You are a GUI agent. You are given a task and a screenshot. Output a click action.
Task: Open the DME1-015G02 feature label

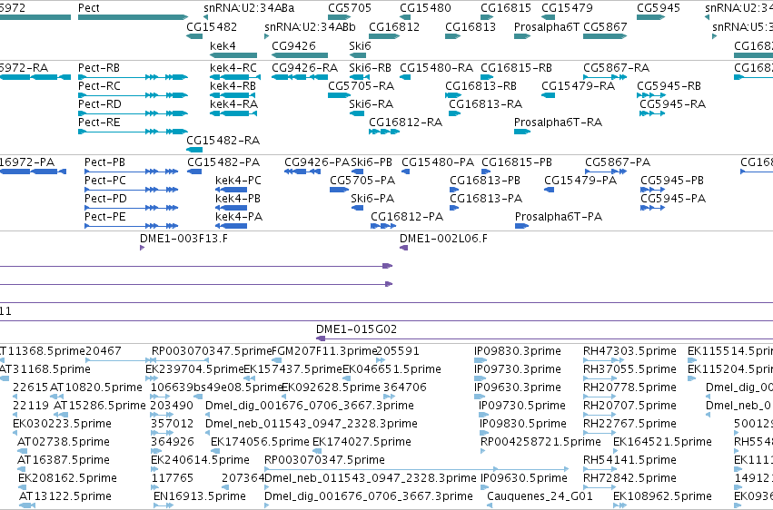[x=356, y=329]
